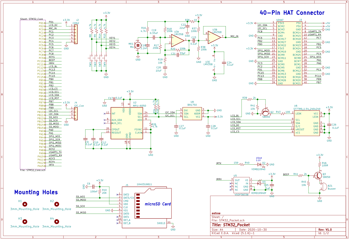Click the 'File: STM32_Pocket.sch' text
The height and width of the screenshot is (239, 349).
(228, 220)
